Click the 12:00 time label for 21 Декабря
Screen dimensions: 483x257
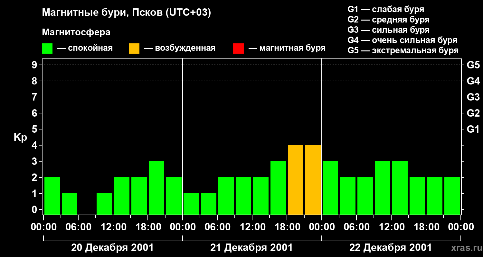coord(252,227)
